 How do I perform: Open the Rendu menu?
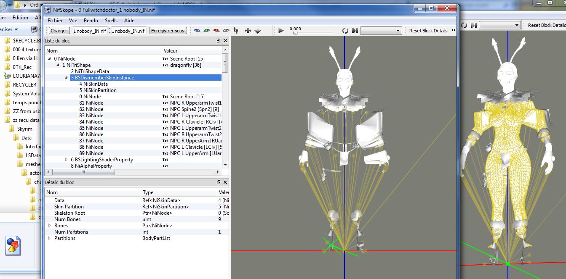click(91, 21)
